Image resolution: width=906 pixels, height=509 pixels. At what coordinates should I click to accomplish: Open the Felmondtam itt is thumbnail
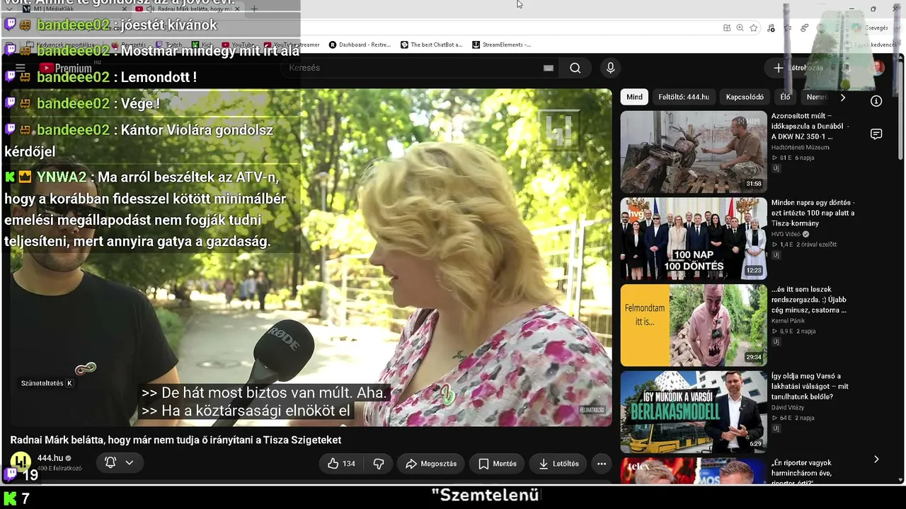pos(694,325)
